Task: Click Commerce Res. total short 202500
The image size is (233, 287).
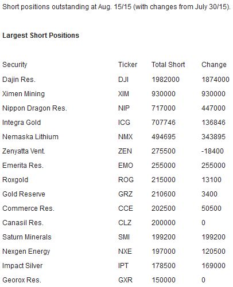Action: coord(164,209)
